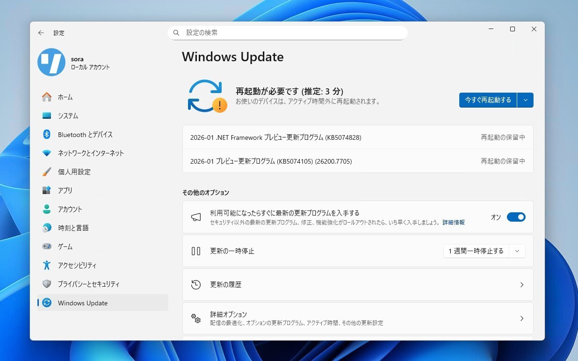
Task: Click the KB5074105 preview update entry
Action: point(358,161)
